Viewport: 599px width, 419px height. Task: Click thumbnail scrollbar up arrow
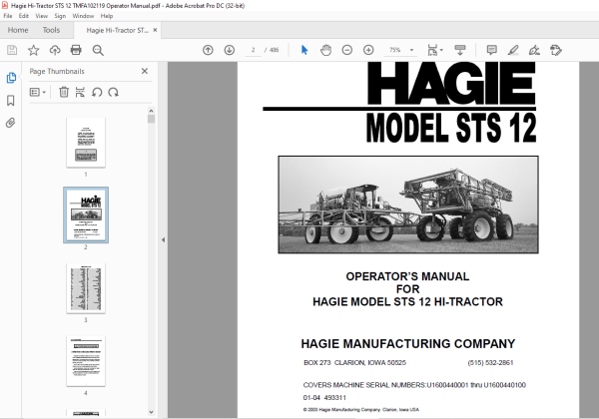point(151,111)
